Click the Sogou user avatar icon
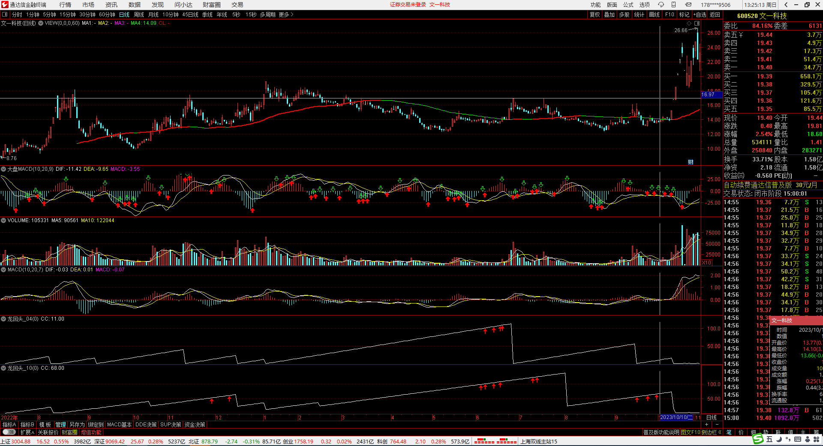Image resolution: width=823 pixels, height=446 pixels. pyautogui.click(x=807, y=439)
